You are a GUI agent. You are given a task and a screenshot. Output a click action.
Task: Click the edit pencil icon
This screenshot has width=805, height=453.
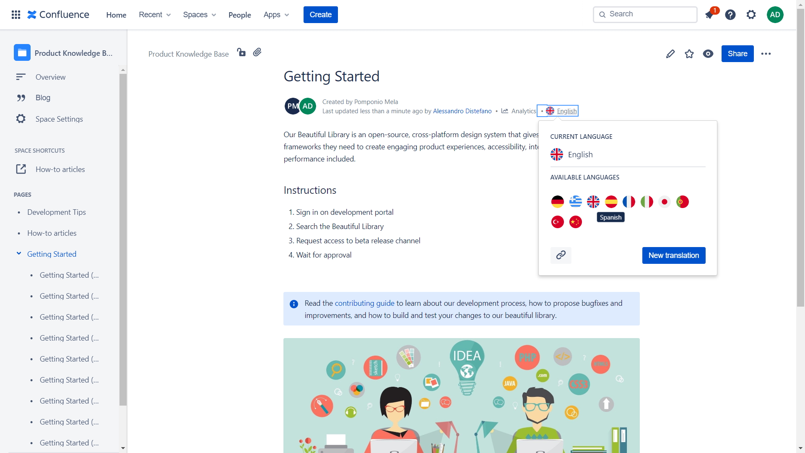tap(670, 54)
